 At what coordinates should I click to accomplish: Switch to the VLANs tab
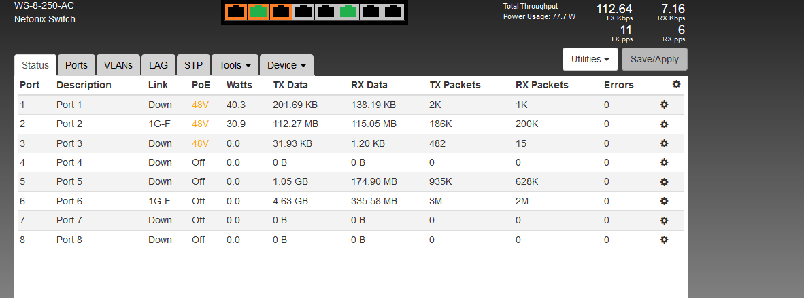point(118,66)
